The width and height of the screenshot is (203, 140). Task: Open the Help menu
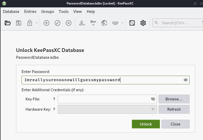pos(91,12)
